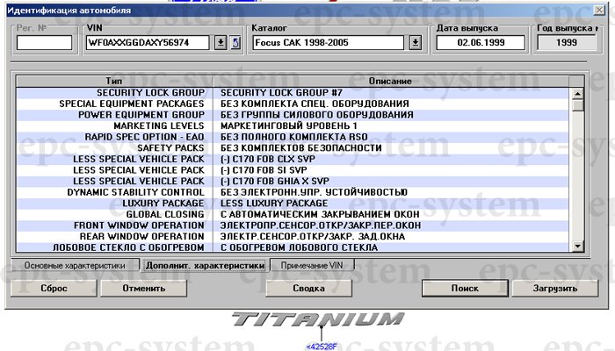Click the Сброс button
The width and height of the screenshot is (615, 351).
54,289
